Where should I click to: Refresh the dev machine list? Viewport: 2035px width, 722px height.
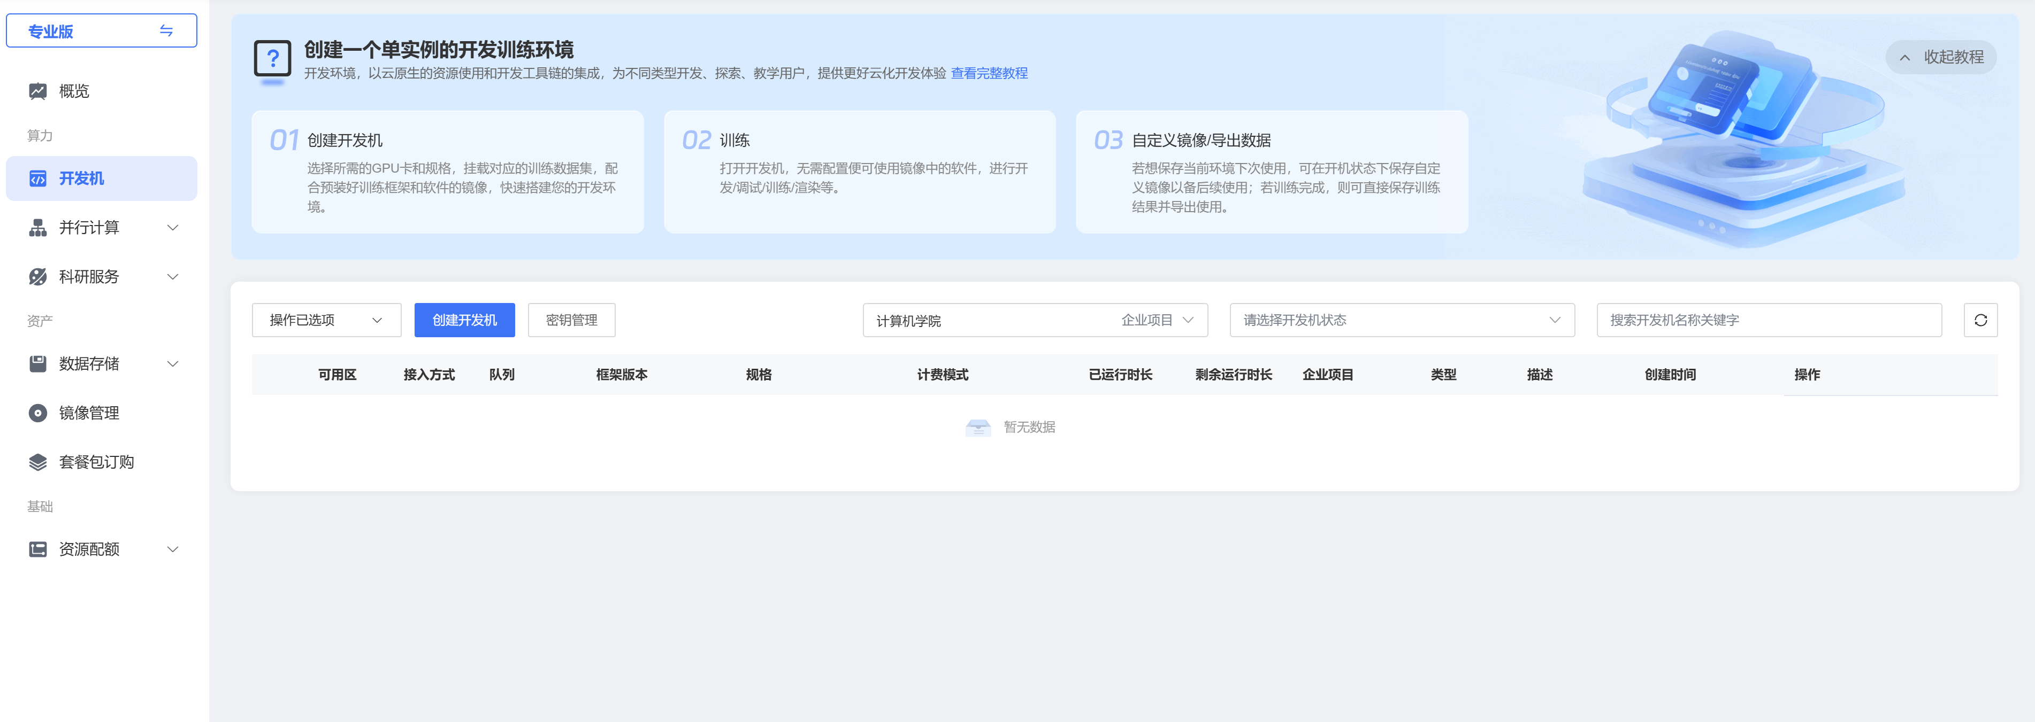pos(1980,320)
